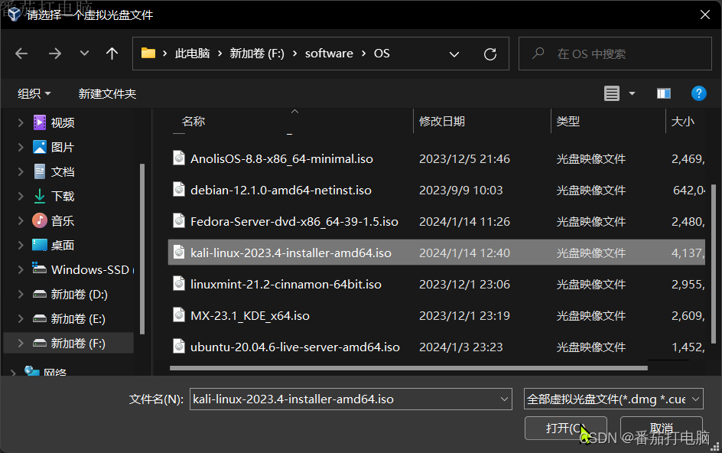Select 视频 in the navigation pane

click(x=63, y=122)
